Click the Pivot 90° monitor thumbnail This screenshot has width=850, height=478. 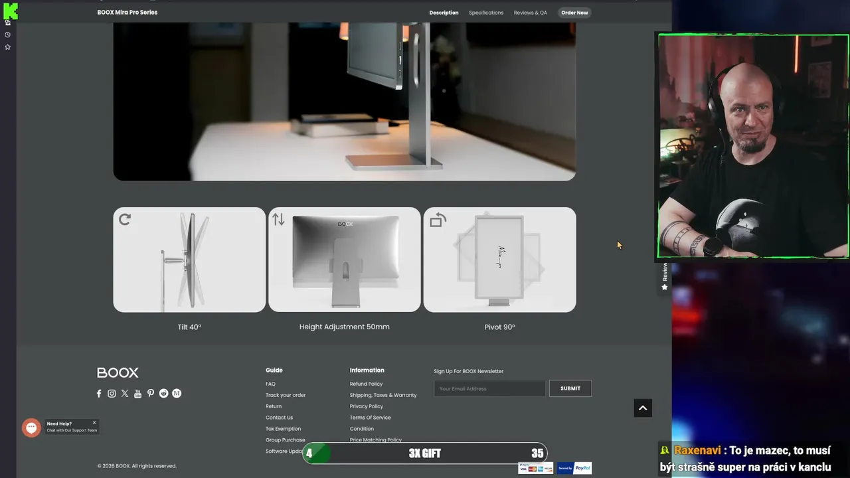pyautogui.click(x=500, y=260)
